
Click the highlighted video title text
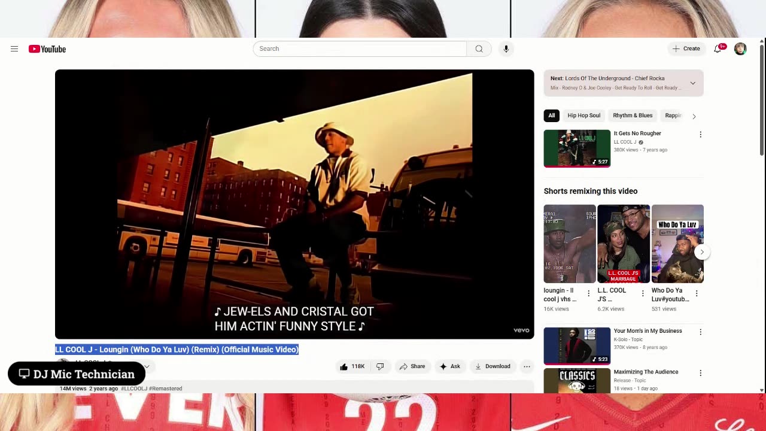177,350
